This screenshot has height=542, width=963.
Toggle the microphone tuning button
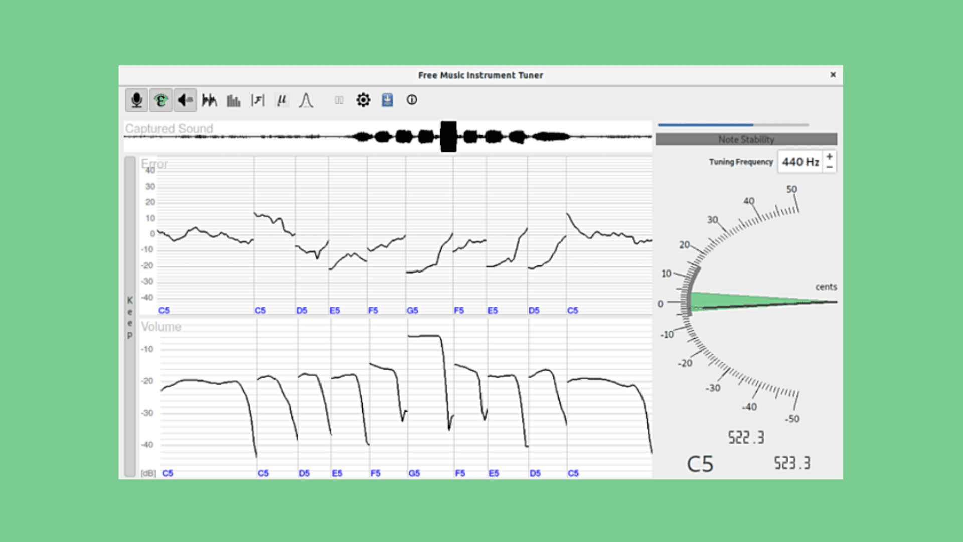coord(136,100)
